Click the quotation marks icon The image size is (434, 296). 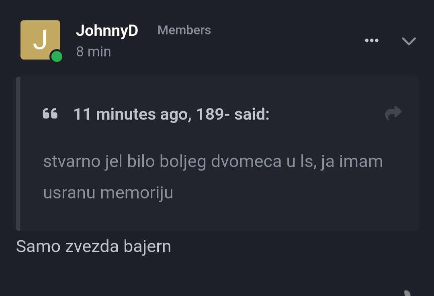[x=50, y=114]
